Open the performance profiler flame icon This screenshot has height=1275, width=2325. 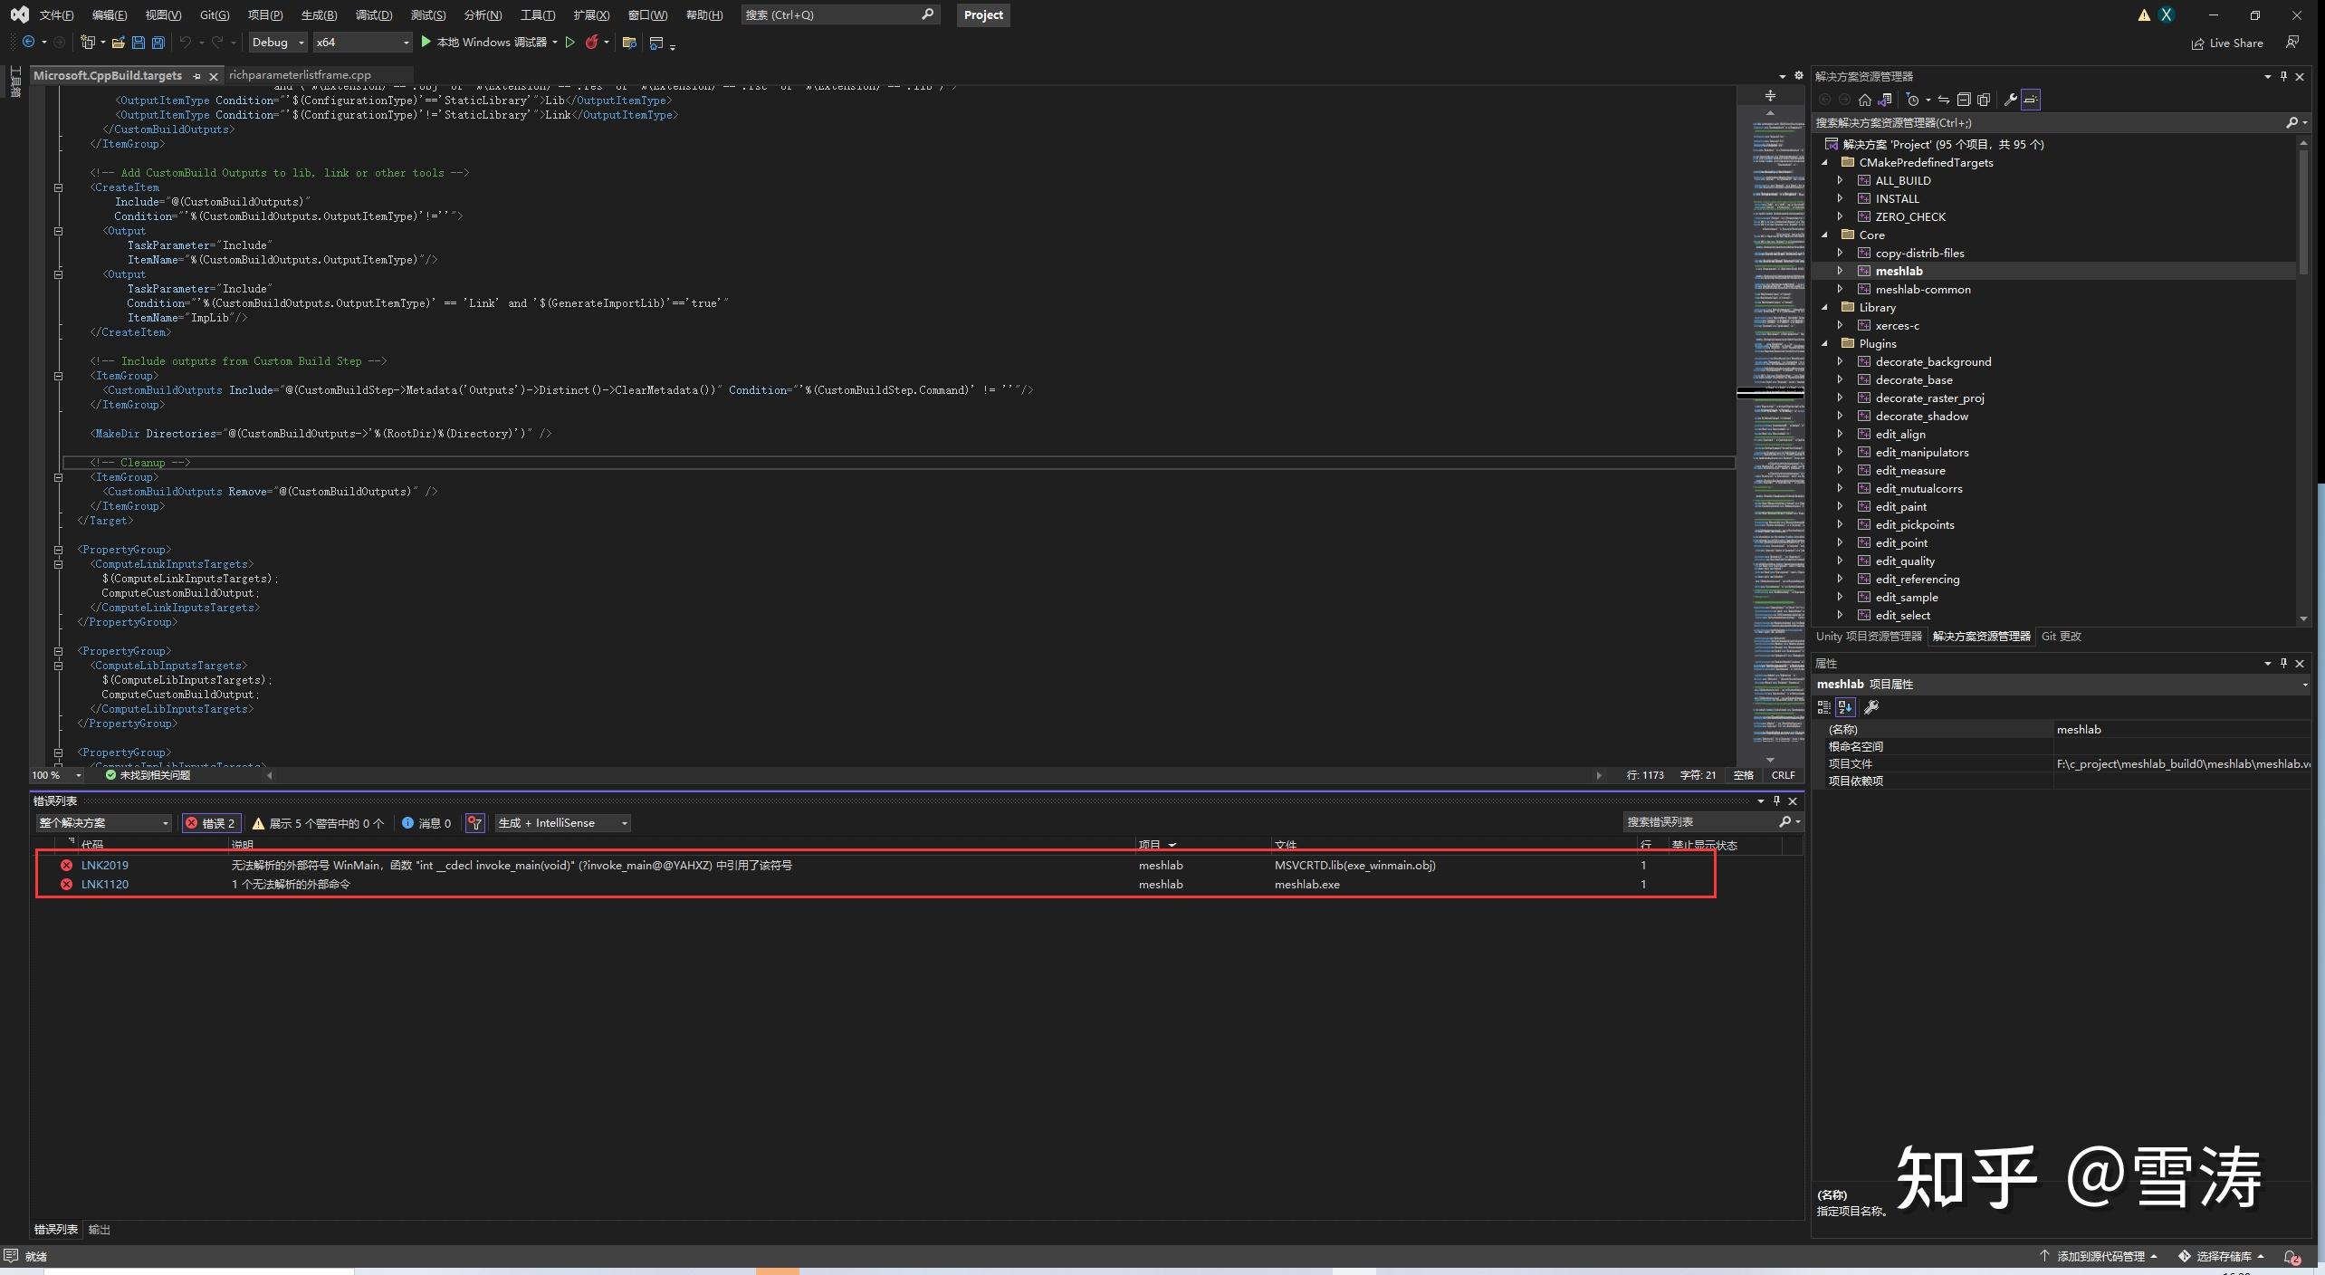[593, 43]
